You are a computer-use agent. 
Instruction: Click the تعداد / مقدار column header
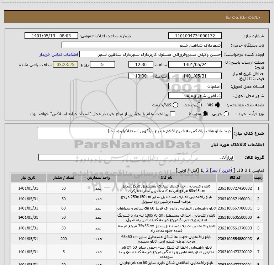click(x=63, y=177)
